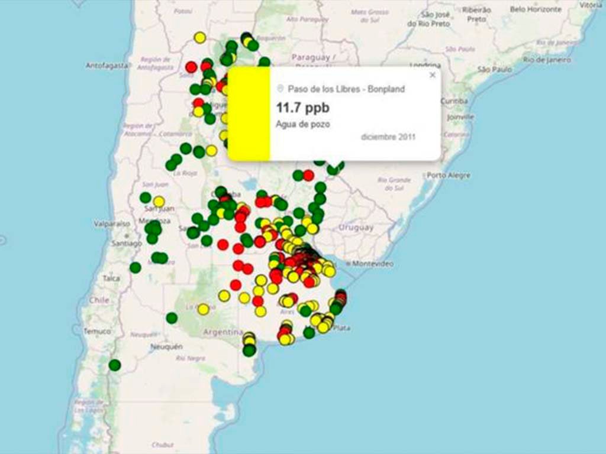
Task: Click the location pin icon in popup
Action: click(x=281, y=89)
